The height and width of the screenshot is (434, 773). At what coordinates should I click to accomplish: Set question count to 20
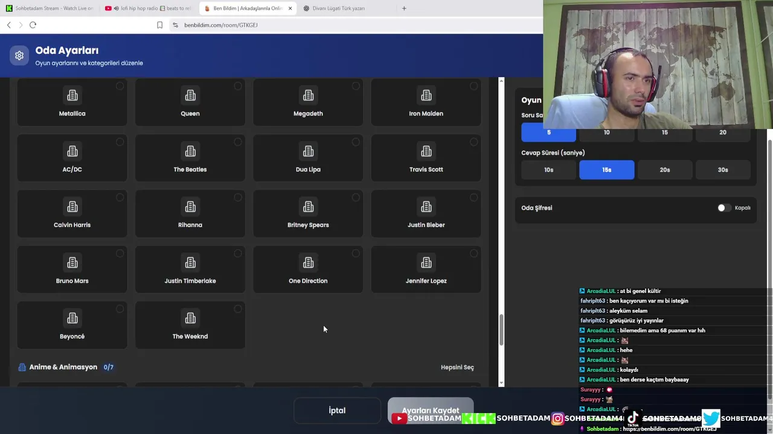pos(722,133)
